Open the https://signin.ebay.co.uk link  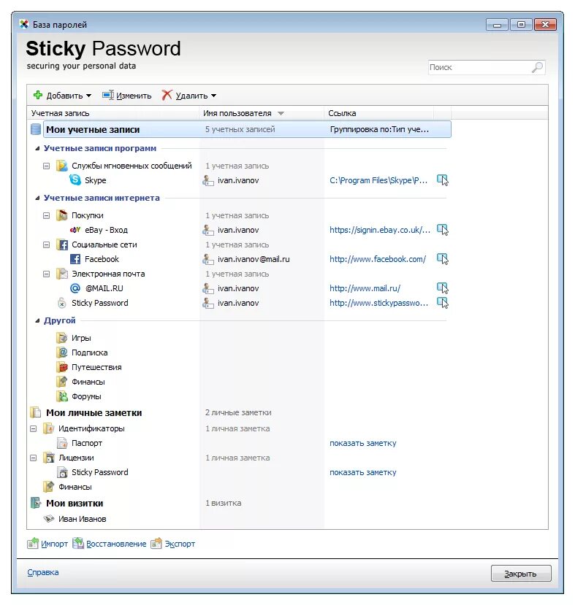(380, 230)
